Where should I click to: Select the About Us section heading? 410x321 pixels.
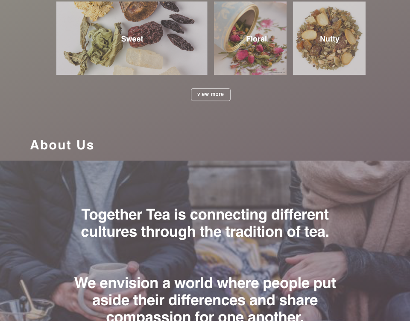[x=62, y=145]
